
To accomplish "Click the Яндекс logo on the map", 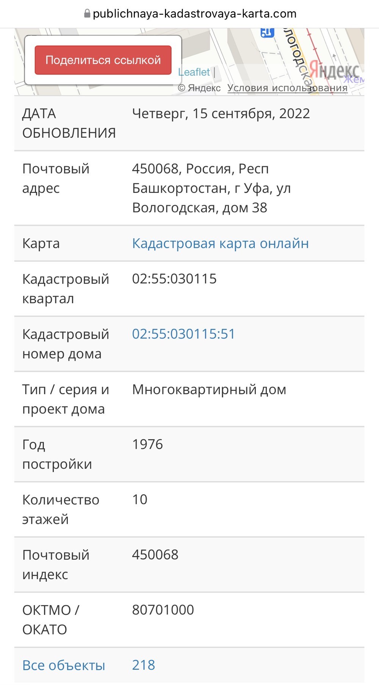I will (334, 70).
